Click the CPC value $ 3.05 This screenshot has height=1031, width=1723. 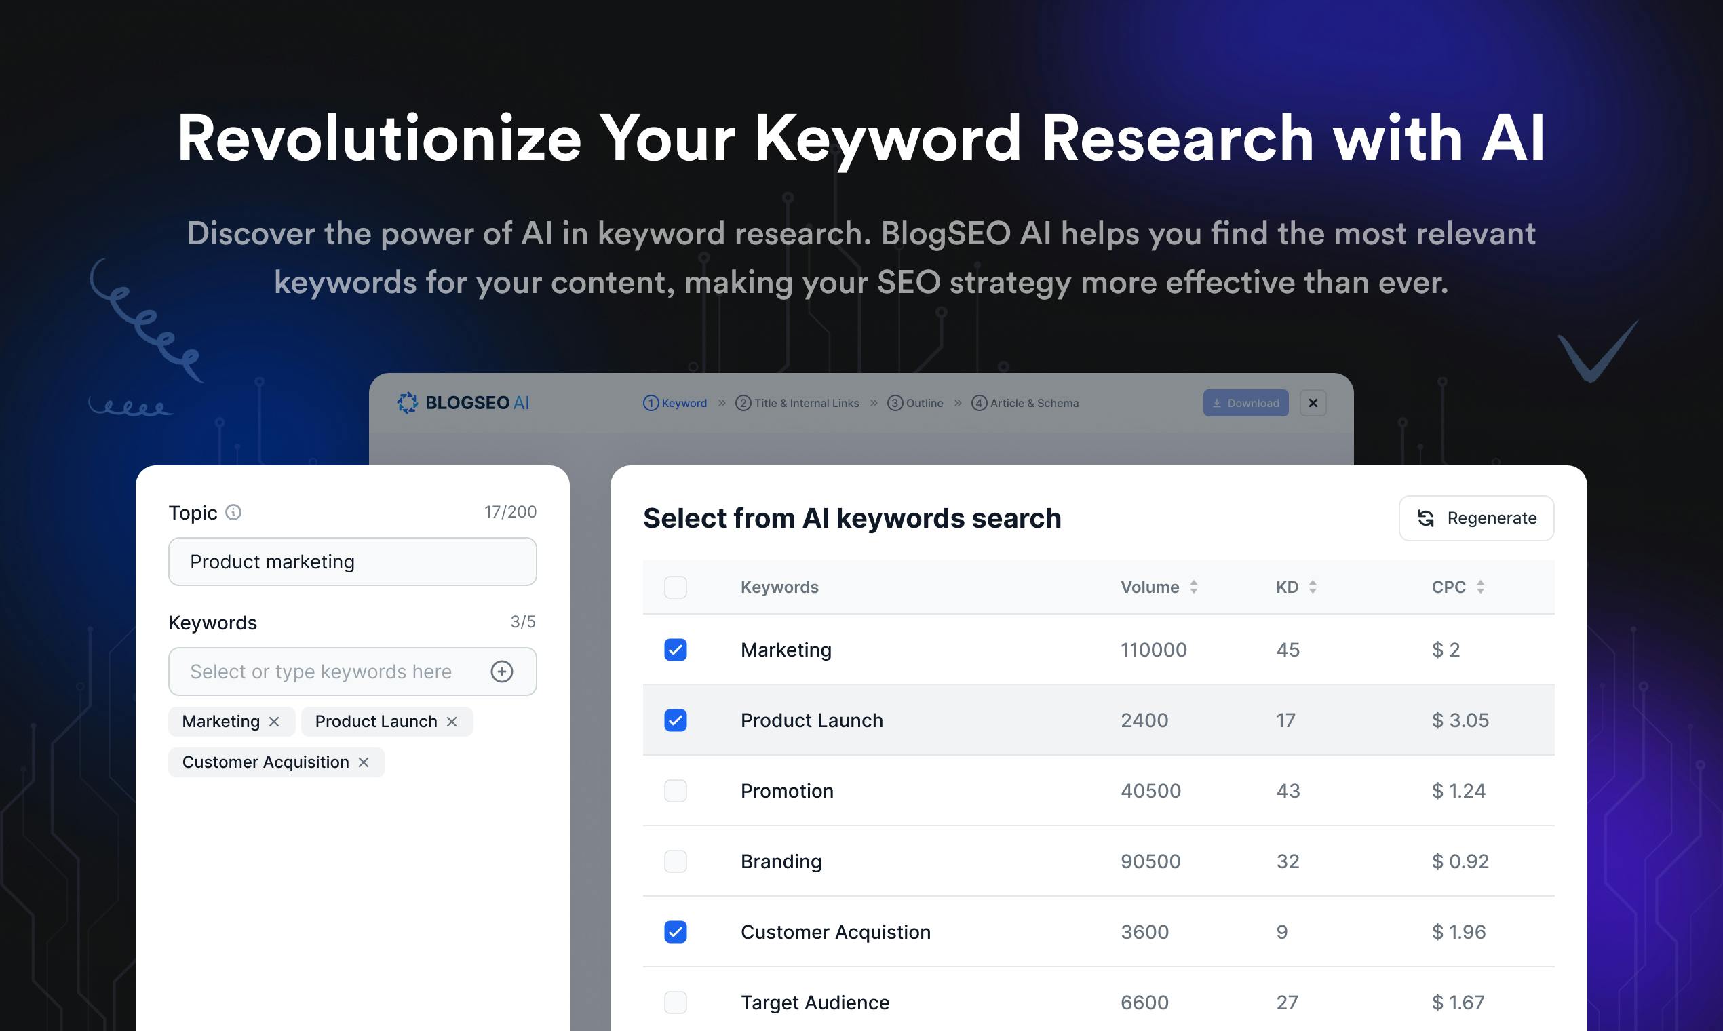[1460, 720]
